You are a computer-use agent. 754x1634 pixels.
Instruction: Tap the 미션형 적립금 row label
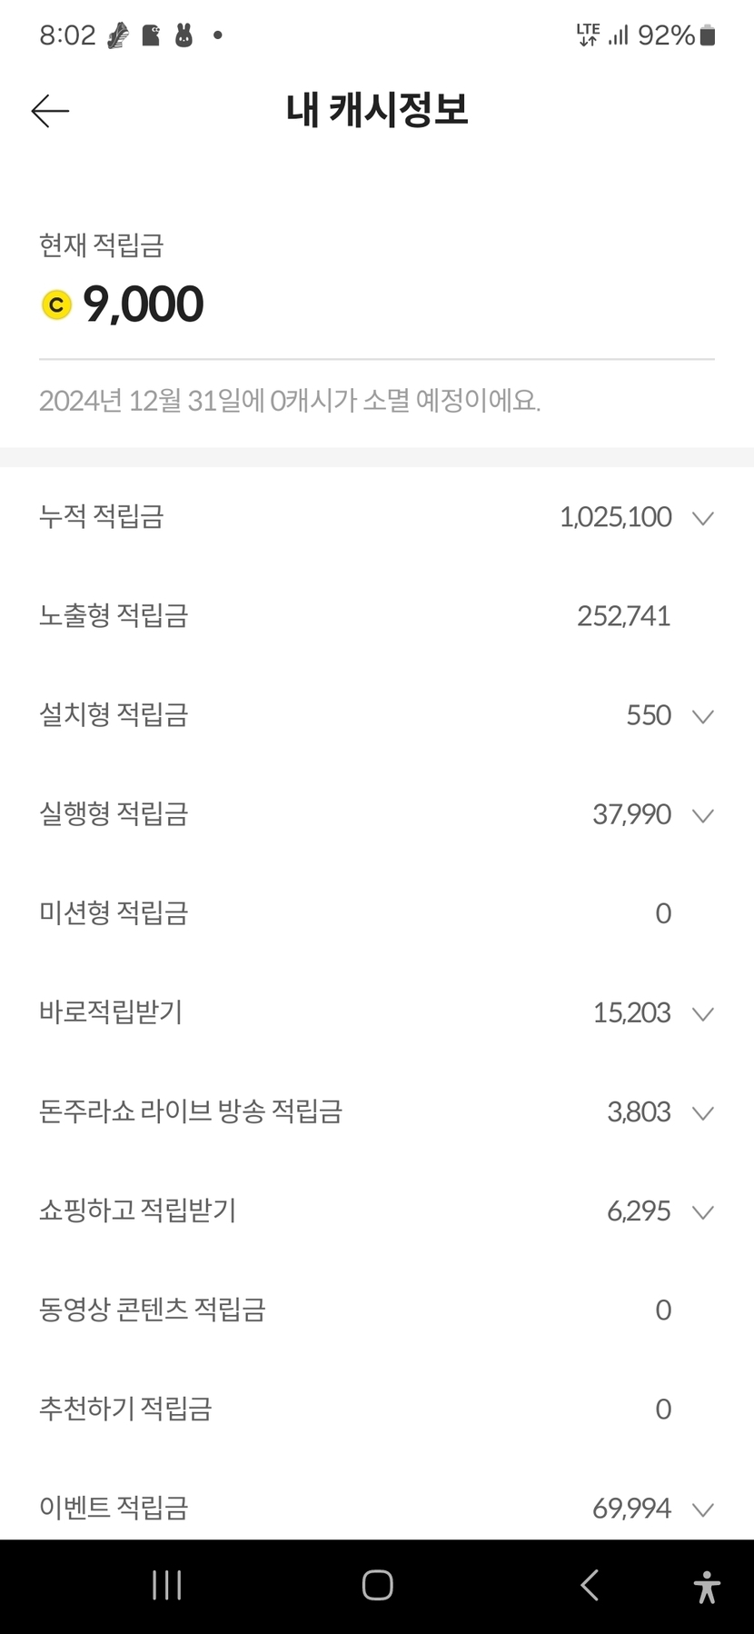coord(114,913)
